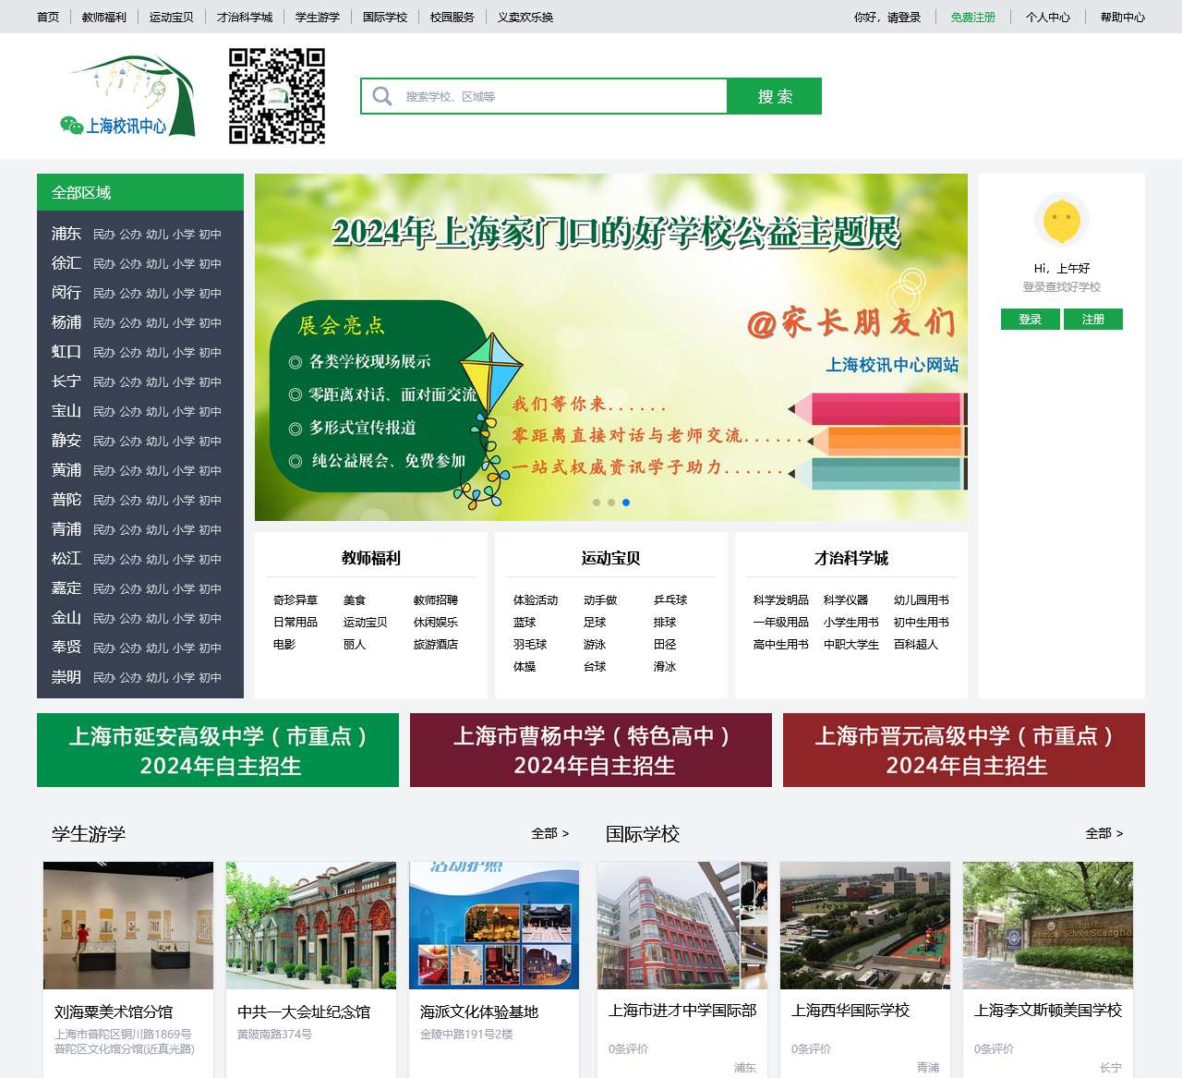Click the green 搜索 button
This screenshot has height=1078, width=1182.
coord(775,96)
